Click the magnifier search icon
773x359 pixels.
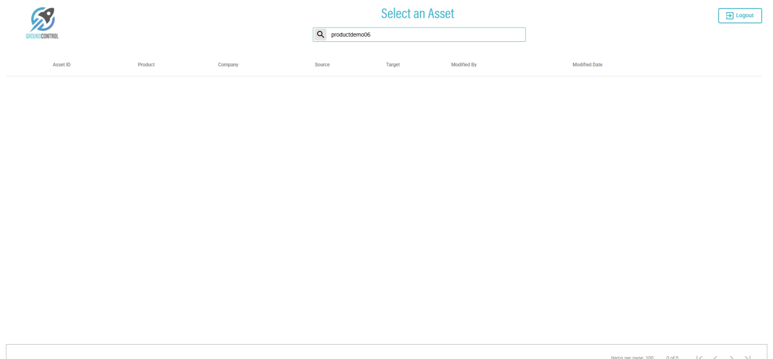(320, 34)
